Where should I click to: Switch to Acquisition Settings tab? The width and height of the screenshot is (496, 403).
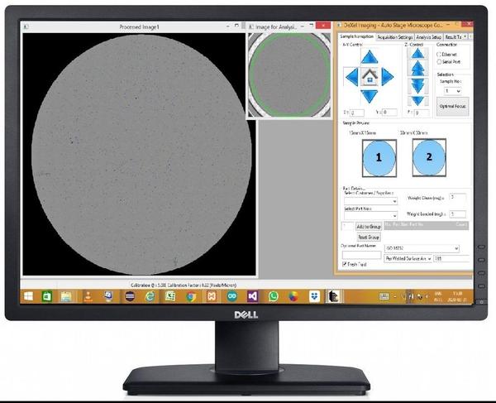[x=395, y=37]
